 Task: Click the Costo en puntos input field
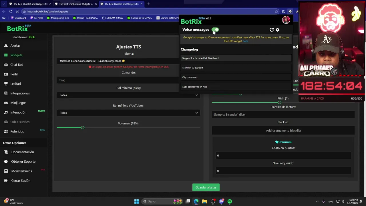(x=283, y=156)
